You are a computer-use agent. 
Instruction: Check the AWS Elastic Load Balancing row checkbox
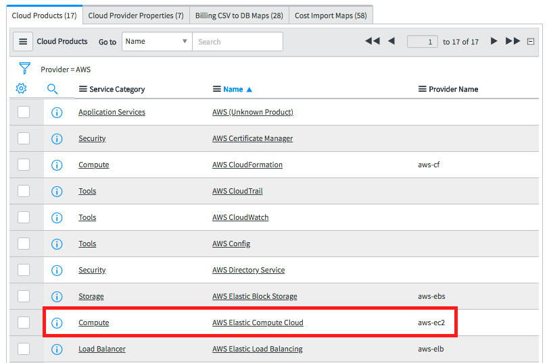click(x=24, y=349)
